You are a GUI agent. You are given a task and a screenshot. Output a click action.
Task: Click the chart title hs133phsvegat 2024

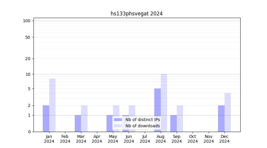136,14
